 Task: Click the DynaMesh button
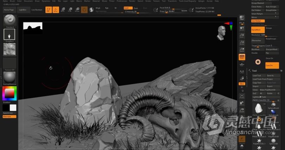(258, 30)
